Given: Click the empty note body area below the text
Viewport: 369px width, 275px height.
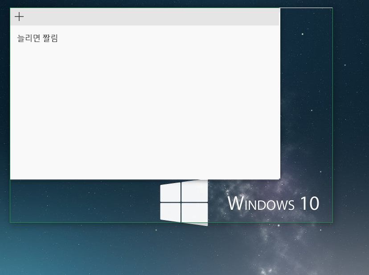Looking at the screenshot, I should 145,111.
